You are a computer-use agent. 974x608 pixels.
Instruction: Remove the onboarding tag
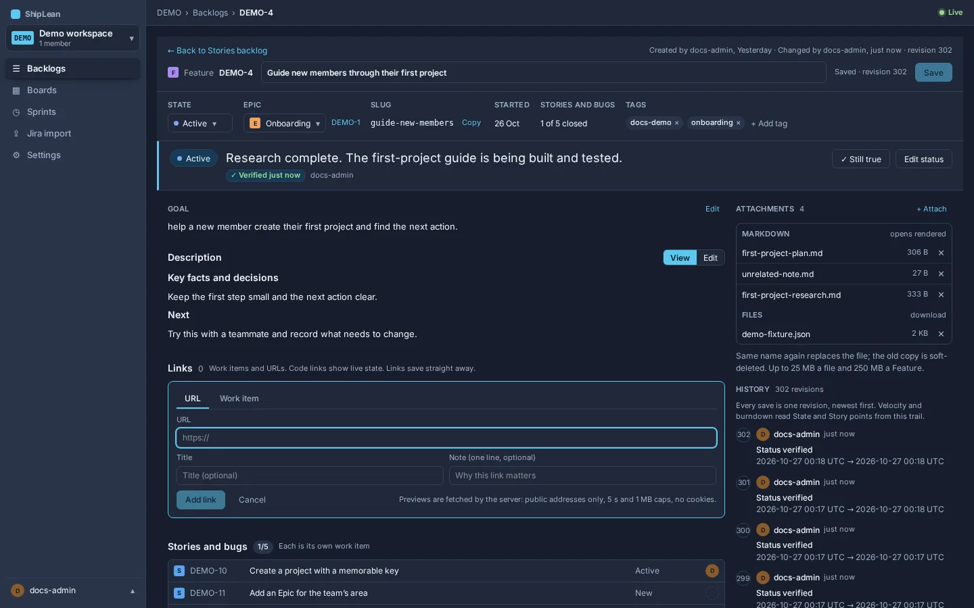738,123
